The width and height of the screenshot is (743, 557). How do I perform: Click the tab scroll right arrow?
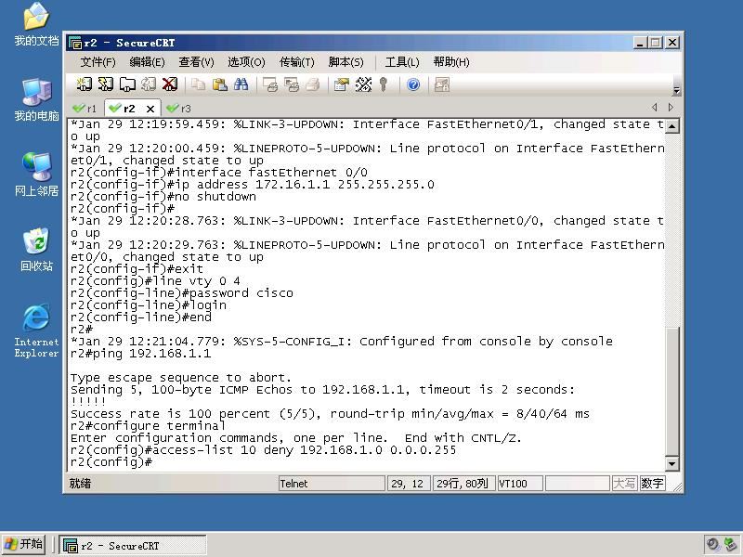pos(671,108)
